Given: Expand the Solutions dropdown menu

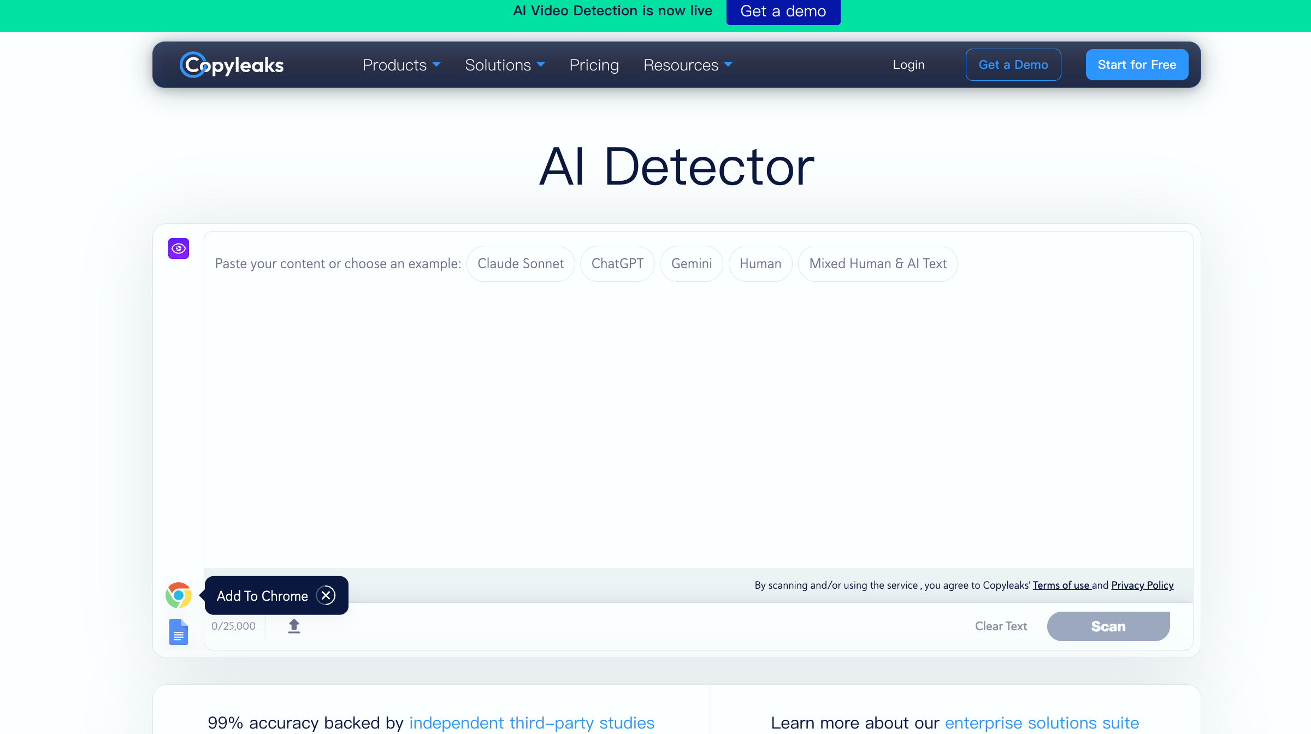Looking at the screenshot, I should coord(505,65).
